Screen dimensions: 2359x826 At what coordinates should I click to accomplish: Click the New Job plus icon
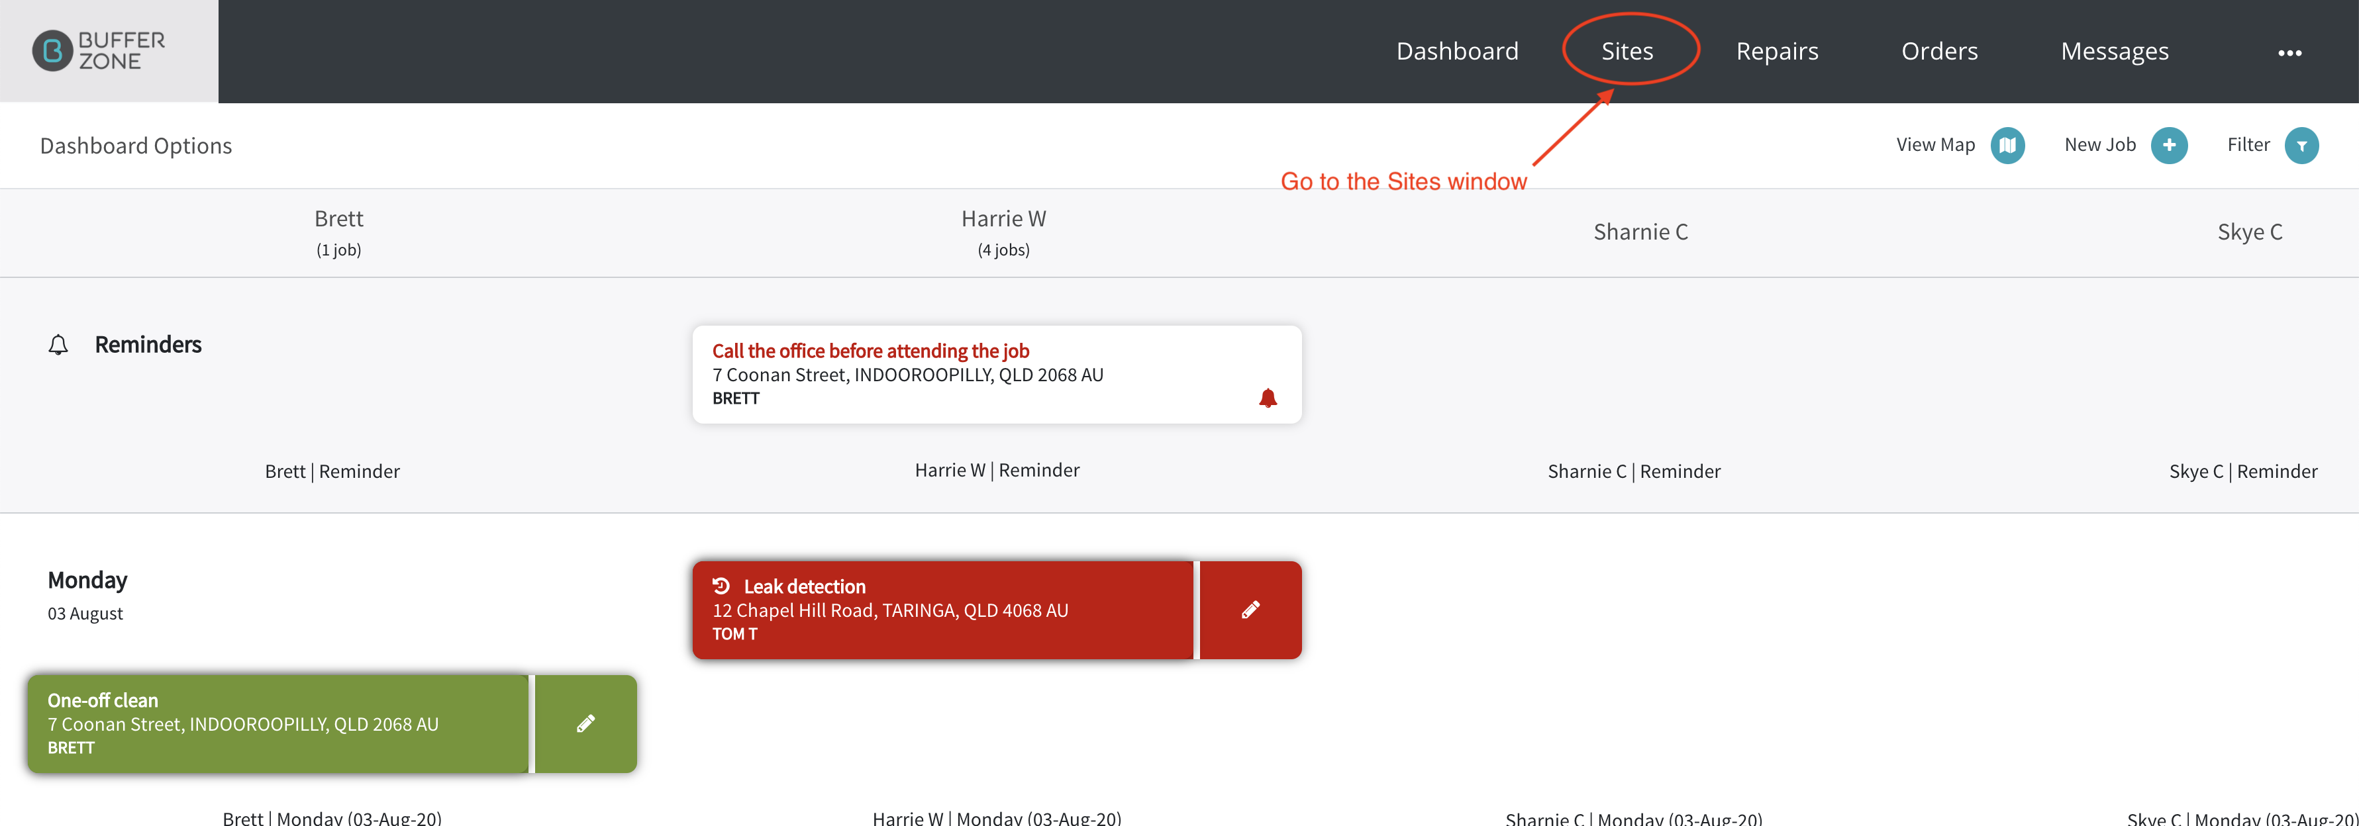pyautogui.click(x=2168, y=144)
